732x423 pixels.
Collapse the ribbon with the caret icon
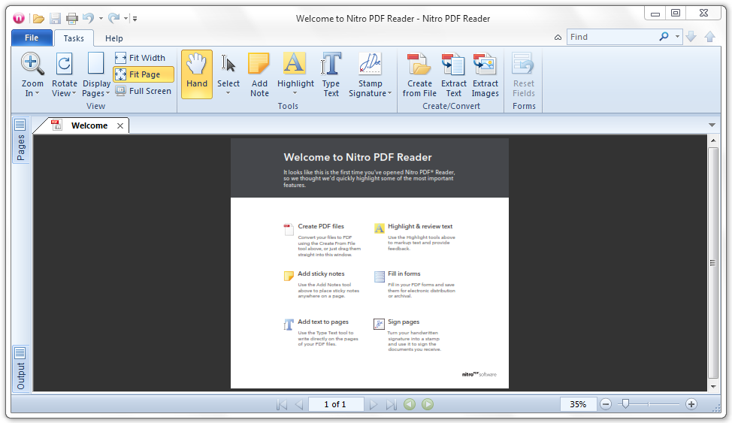(558, 38)
